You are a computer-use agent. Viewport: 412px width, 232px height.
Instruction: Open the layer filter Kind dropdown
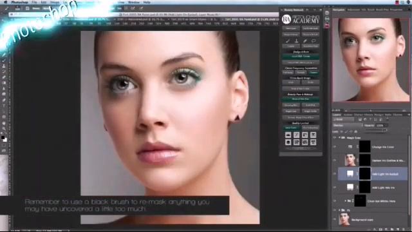point(343,119)
